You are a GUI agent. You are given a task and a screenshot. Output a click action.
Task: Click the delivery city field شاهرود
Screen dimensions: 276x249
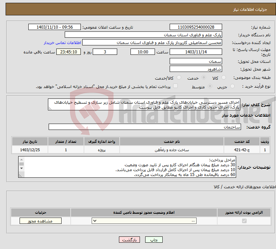click(x=196, y=69)
